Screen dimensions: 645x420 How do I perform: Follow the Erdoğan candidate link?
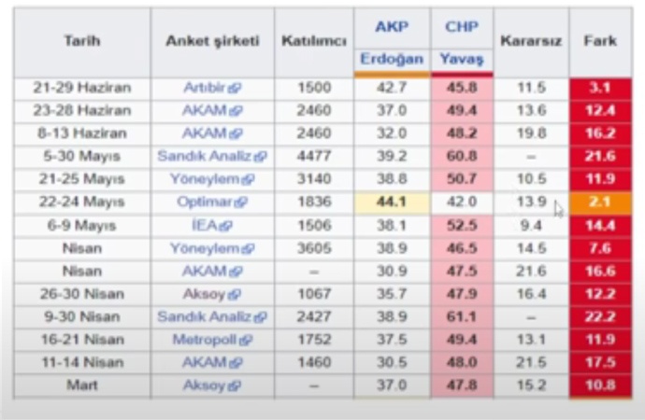point(392,60)
